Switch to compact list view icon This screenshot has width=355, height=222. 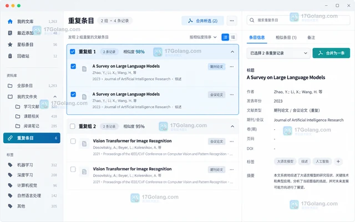coord(233,37)
